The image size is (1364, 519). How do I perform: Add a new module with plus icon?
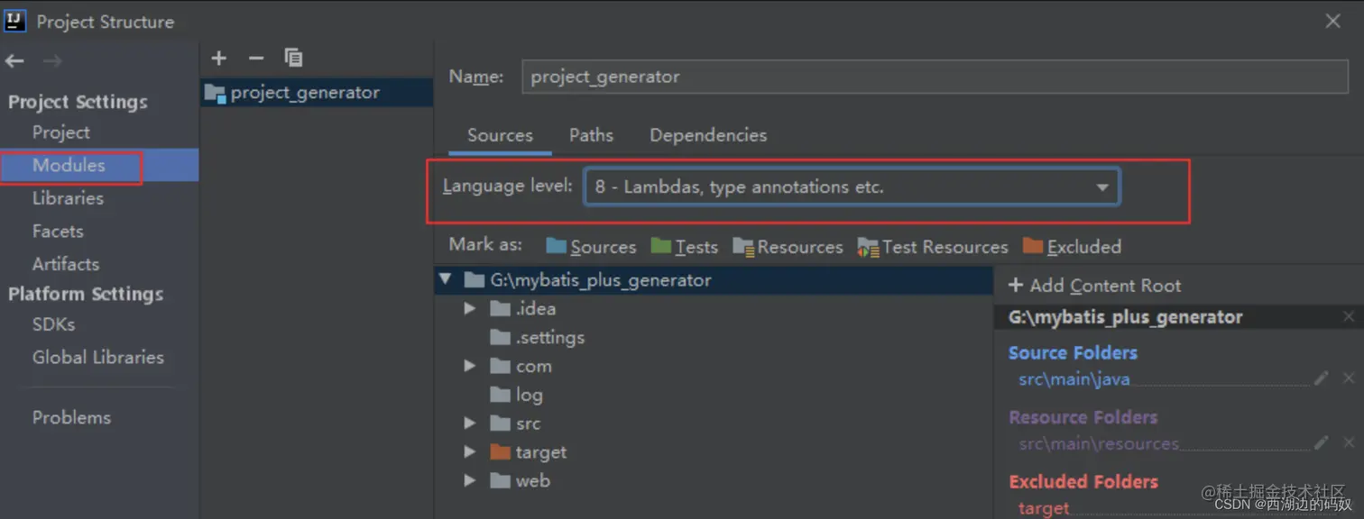coord(218,58)
